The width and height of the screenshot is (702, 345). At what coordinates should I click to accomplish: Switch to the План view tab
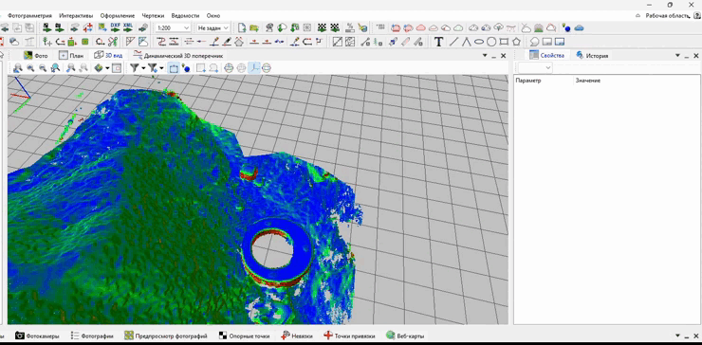point(71,56)
